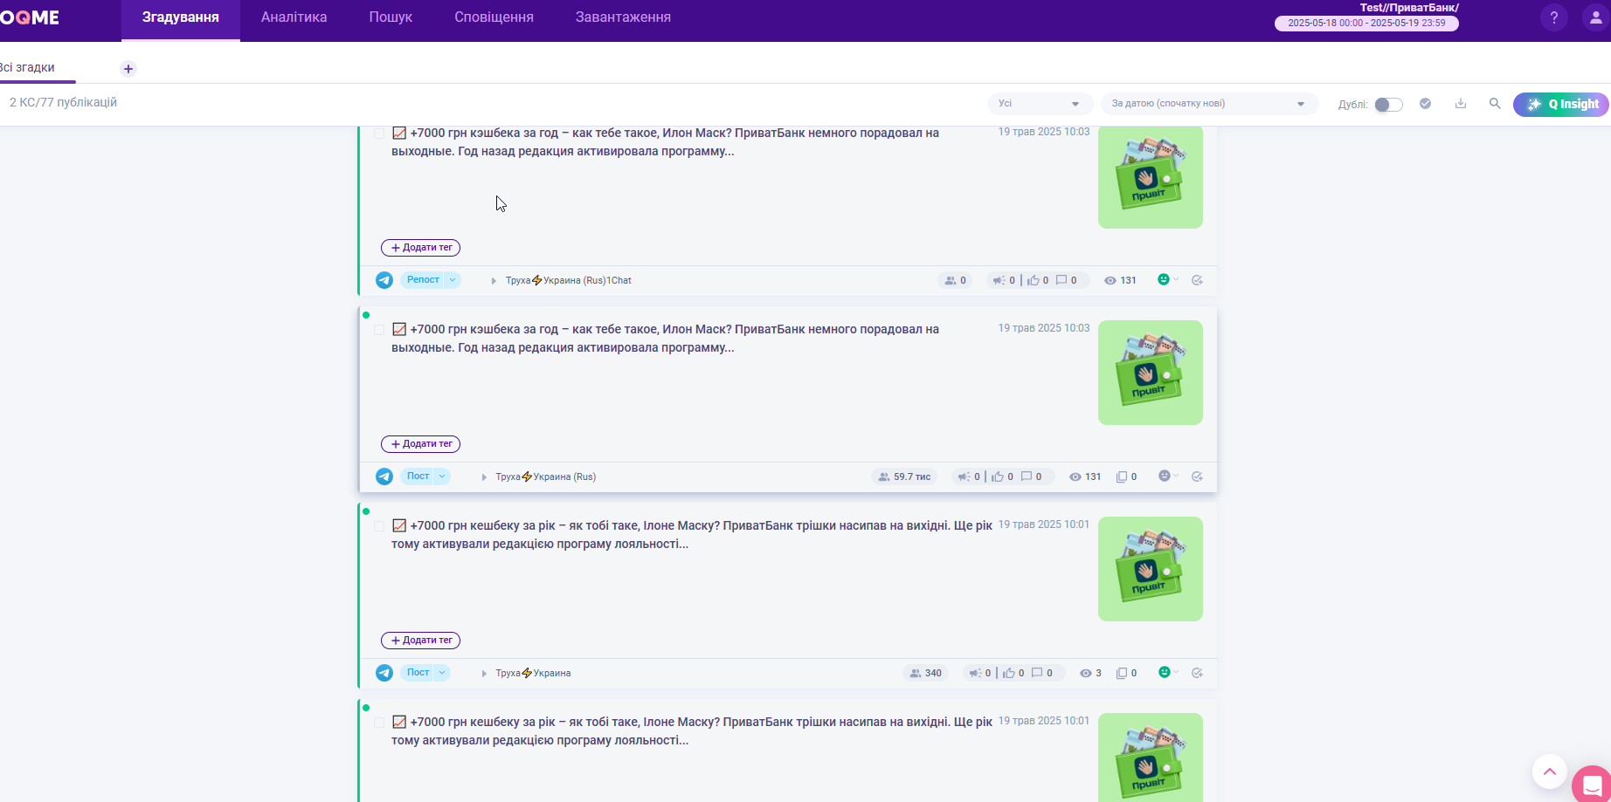The width and height of the screenshot is (1611, 802).
Task: Mark the Репост mention as processed
Action: click(1197, 280)
